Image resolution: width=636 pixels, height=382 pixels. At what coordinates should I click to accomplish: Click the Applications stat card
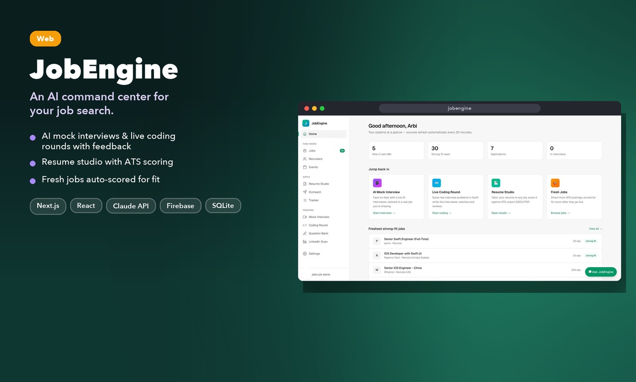(515, 151)
